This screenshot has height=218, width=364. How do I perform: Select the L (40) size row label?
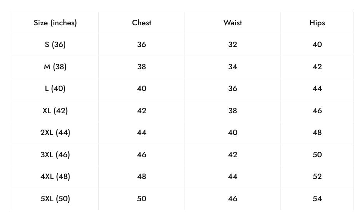(55, 88)
